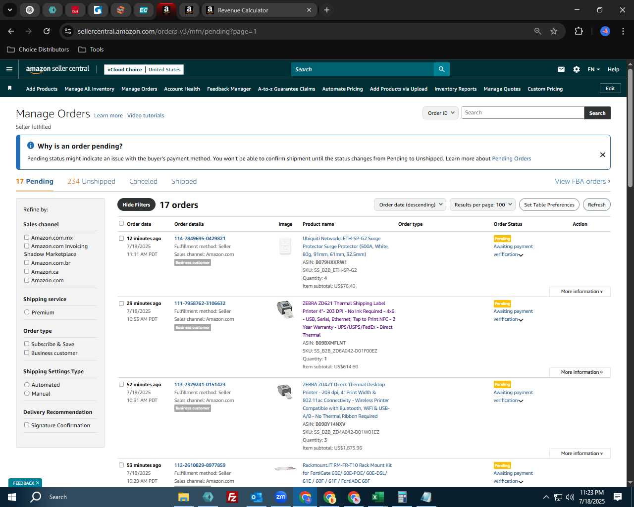Expand More information for the ZEBRA ZD621 order
Viewport: 634px width, 507px height.
pyautogui.click(x=580, y=372)
